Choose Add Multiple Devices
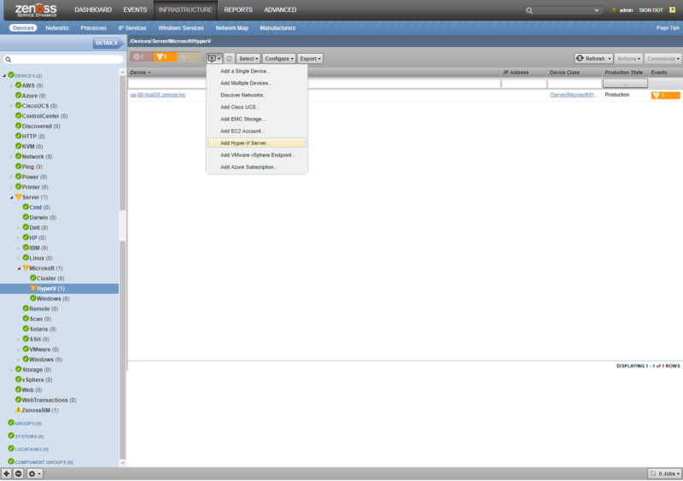The image size is (683, 481). pyautogui.click(x=257, y=83)
